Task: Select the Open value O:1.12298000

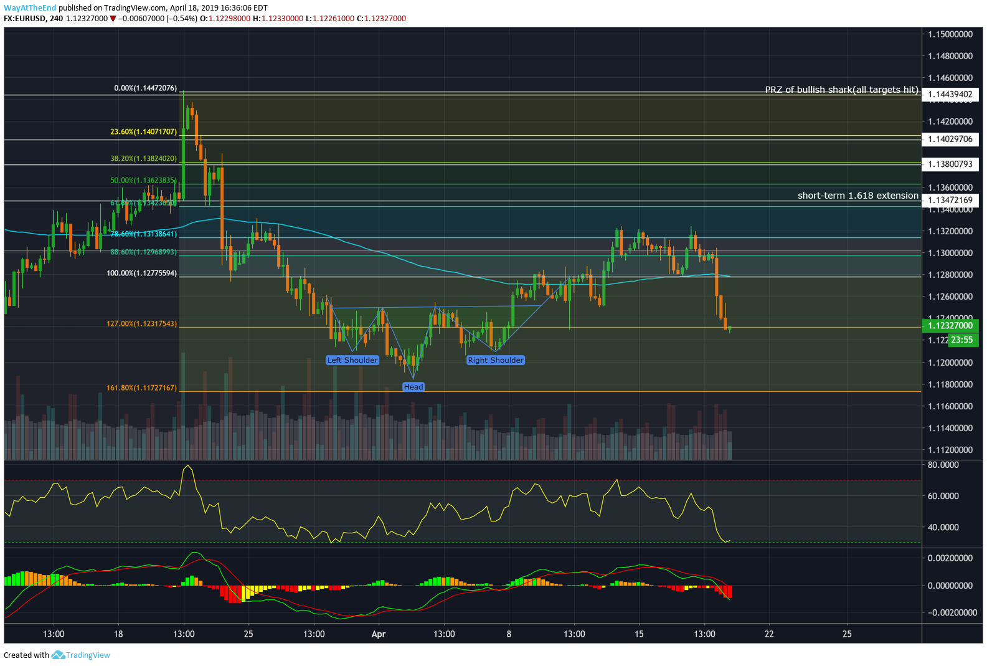Action: click(225, 19)
